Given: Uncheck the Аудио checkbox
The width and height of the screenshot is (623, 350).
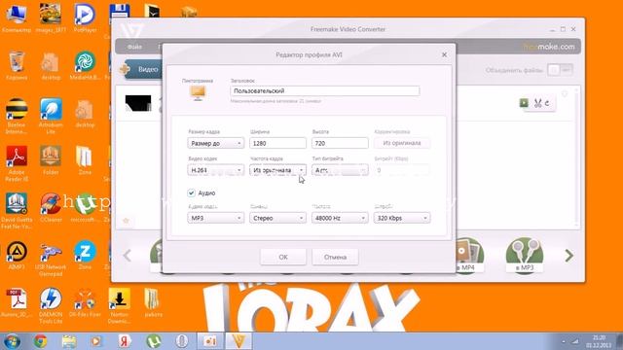Looking at the screenshot, I should pos(191,192).
